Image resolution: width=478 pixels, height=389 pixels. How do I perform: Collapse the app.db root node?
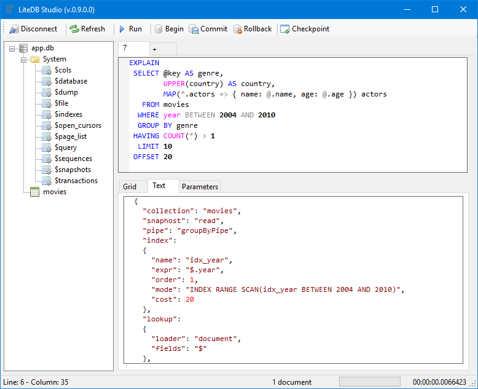[12, 48]
